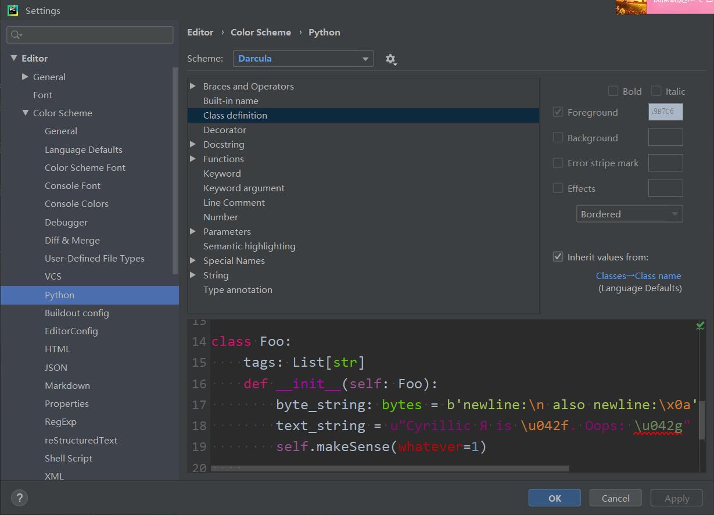This screenshot has height=515, width=714.
Task: Click the Foreground color swatch
Action: tap(666, 112)
